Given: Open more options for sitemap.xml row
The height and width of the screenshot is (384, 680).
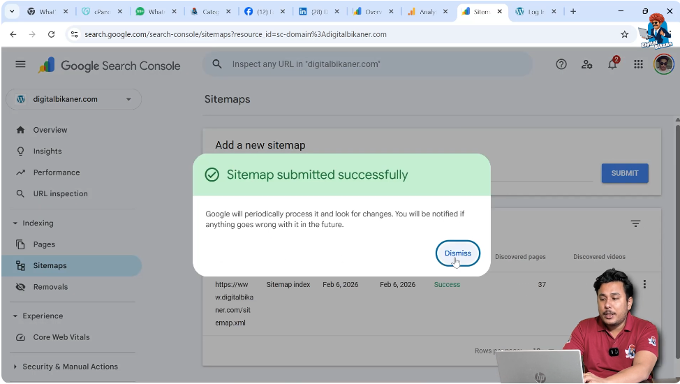Looking at the screenshot, I should click(644, 284).
